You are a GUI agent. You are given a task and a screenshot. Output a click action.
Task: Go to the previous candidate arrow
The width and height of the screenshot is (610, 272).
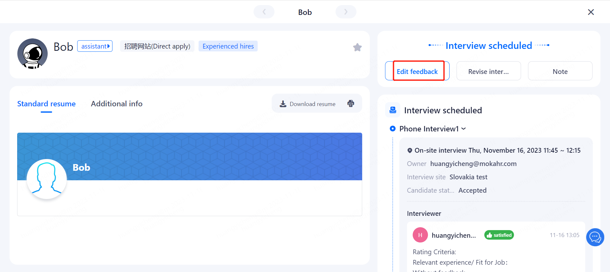coord(264,12)
